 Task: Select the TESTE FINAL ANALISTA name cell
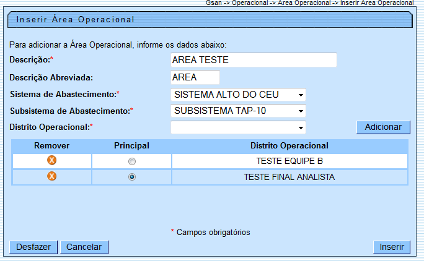(289, 177)
